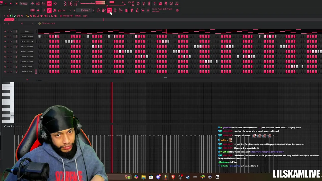The height and width of the screenshot is (181, 322).
Task: Click the tempo 160.000 field
Action: tap(23, 4)
